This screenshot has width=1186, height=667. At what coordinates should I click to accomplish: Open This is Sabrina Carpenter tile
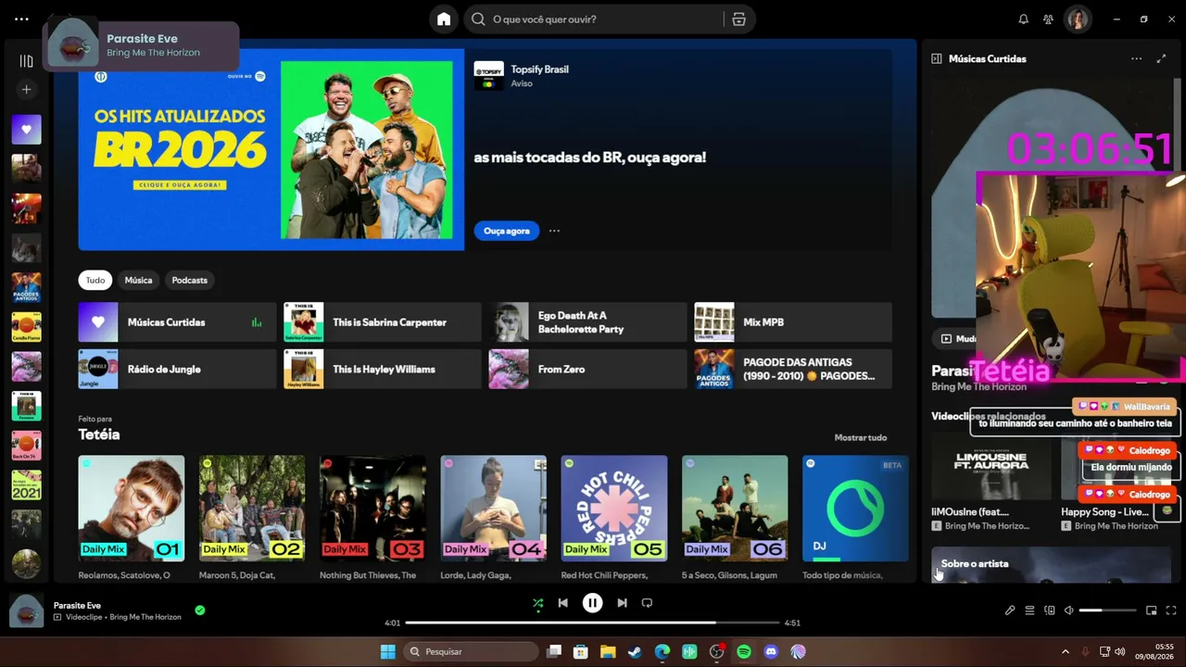[x=383, y=322]
